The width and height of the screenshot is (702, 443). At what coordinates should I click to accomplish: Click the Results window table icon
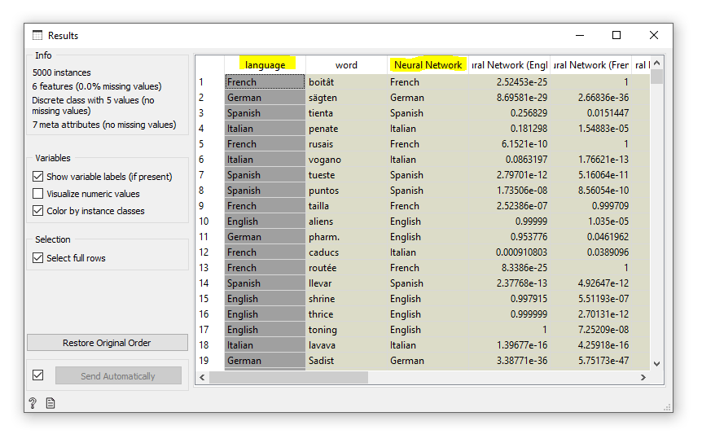point(37,35)
